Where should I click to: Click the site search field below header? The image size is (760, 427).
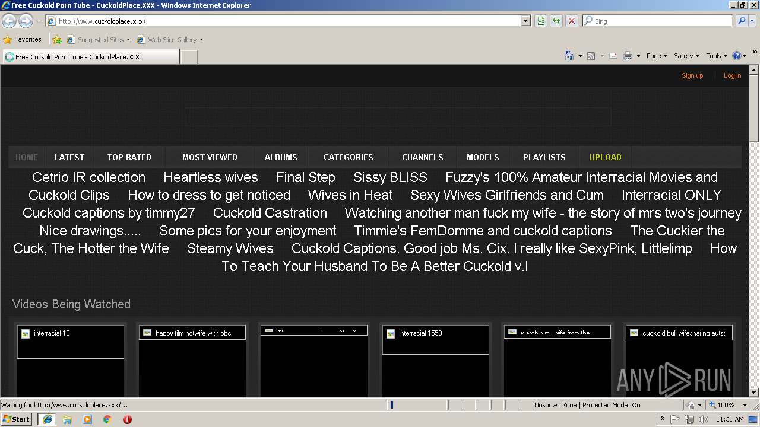coord(398,117)
